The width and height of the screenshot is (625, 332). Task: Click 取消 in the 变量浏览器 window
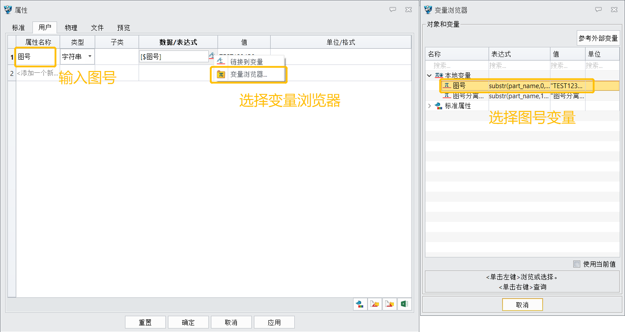(522, 305)
